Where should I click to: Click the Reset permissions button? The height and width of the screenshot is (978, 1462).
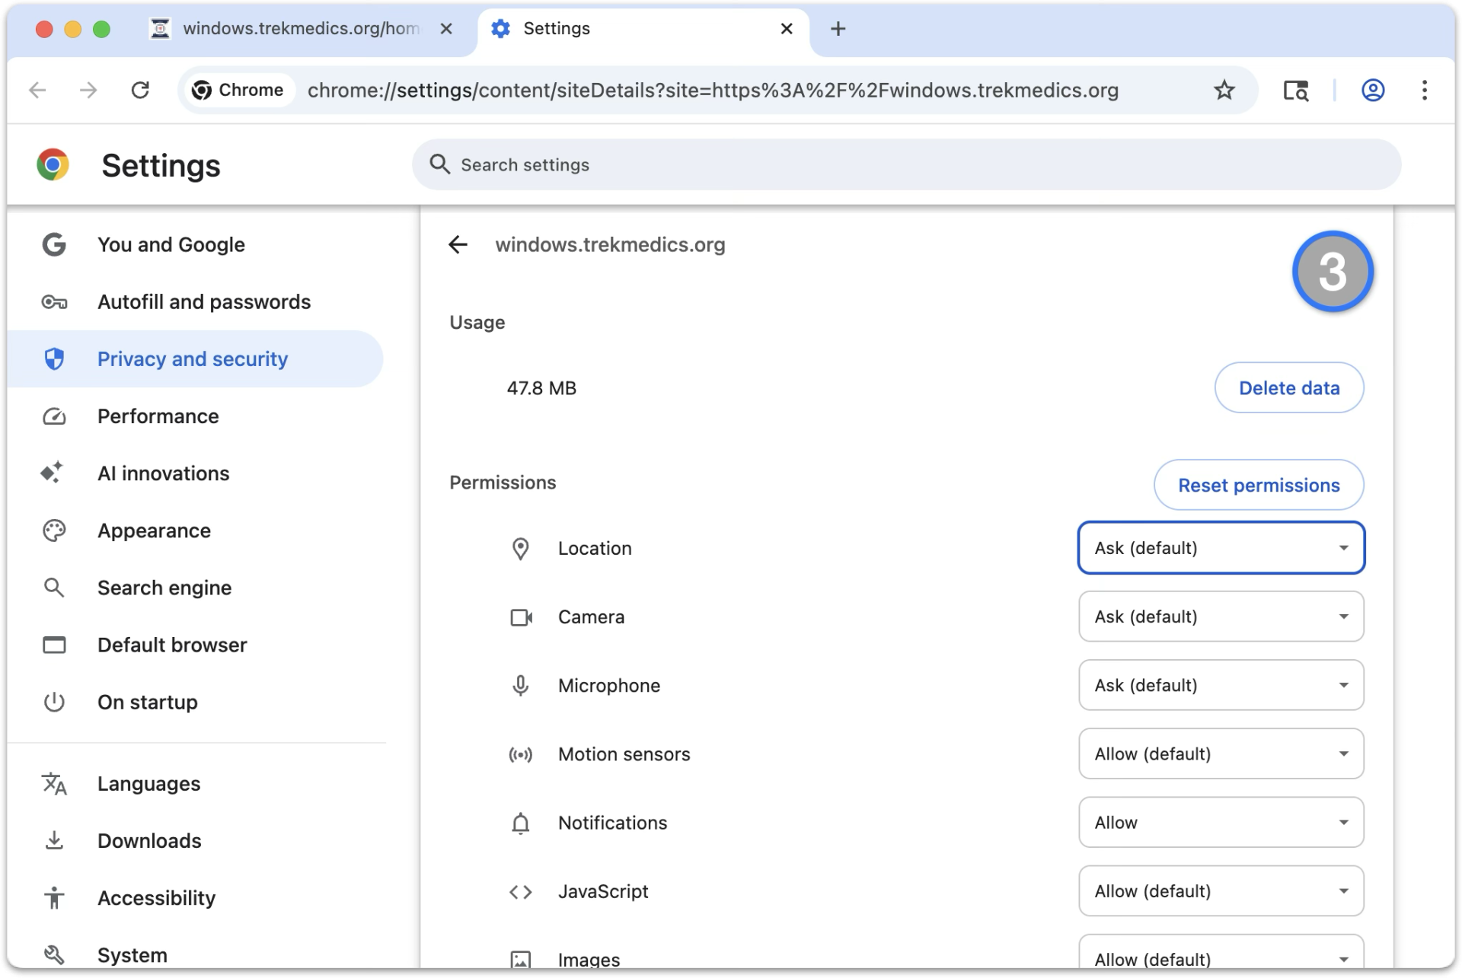1258,485
